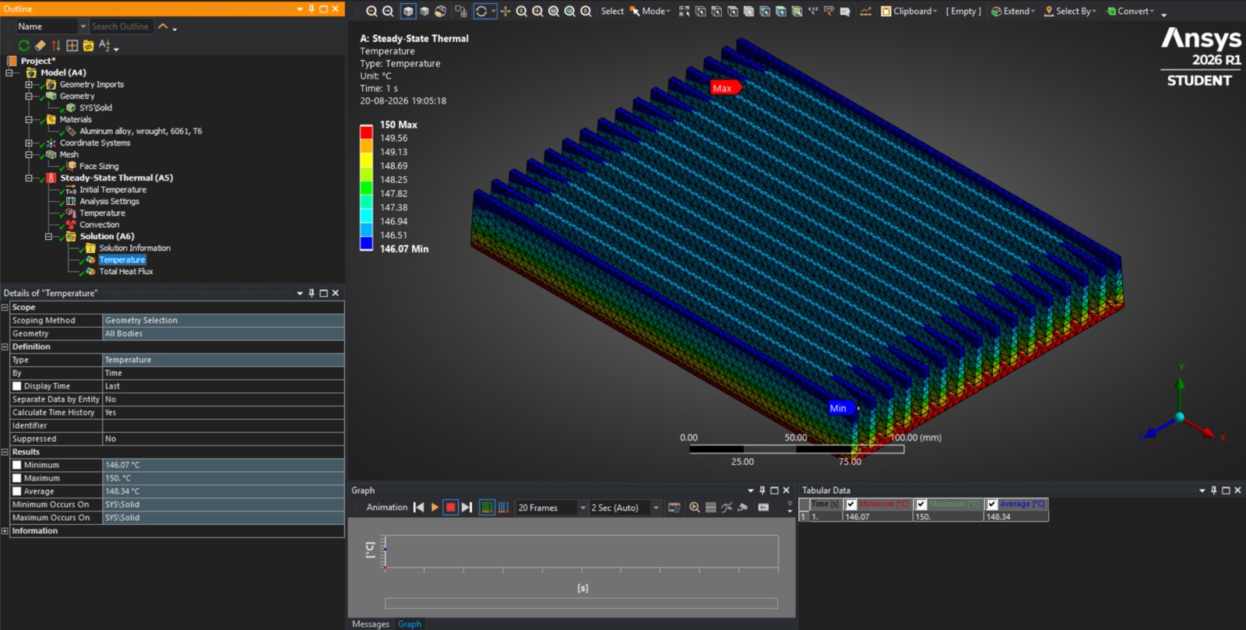Select the Rotate view mode icon
The width and height of the screenshot is (1246, 630).
click(x=481, y=11)
